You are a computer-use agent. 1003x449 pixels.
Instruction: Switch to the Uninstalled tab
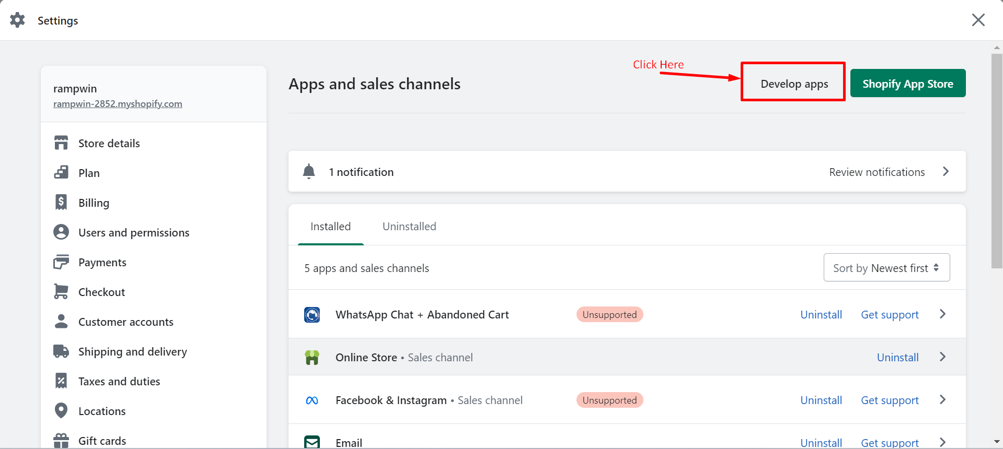tap(409, 227)
